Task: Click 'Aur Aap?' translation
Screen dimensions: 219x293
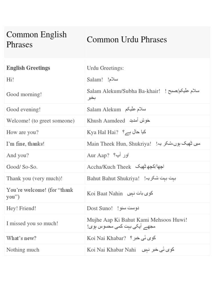Action: point(98,155)
